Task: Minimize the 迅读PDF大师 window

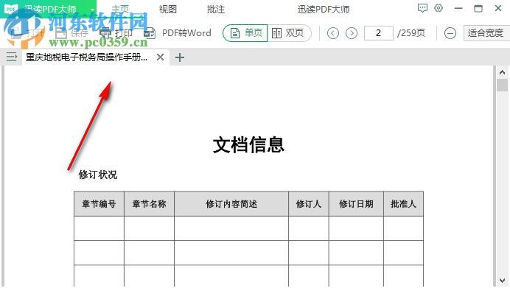Action: [x=458, y=8]
